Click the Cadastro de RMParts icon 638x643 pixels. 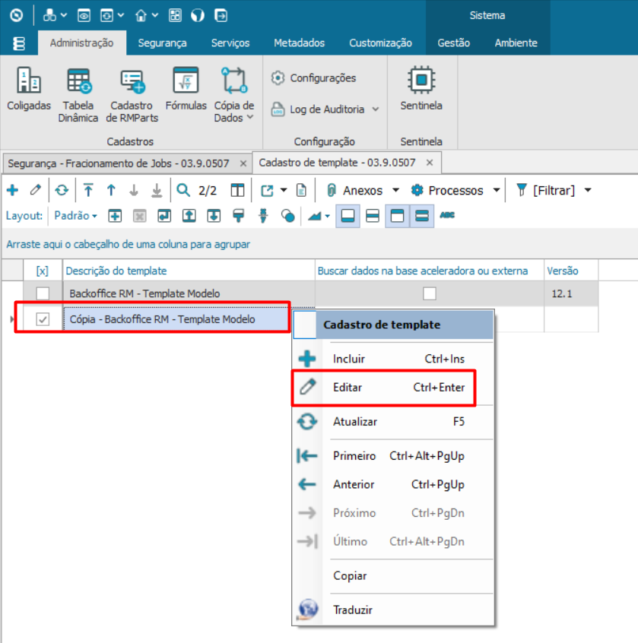tap(132, 81)
